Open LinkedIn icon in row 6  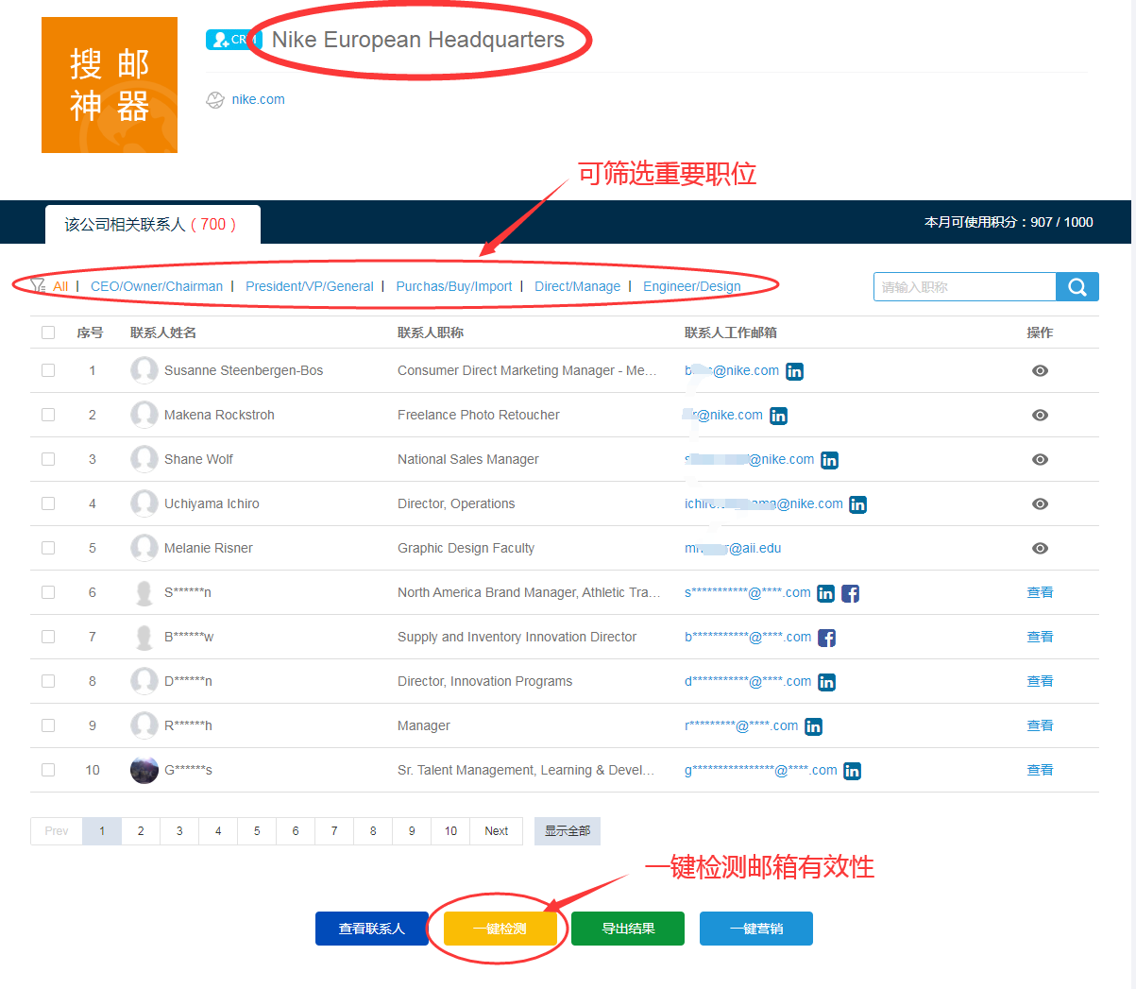825,593
